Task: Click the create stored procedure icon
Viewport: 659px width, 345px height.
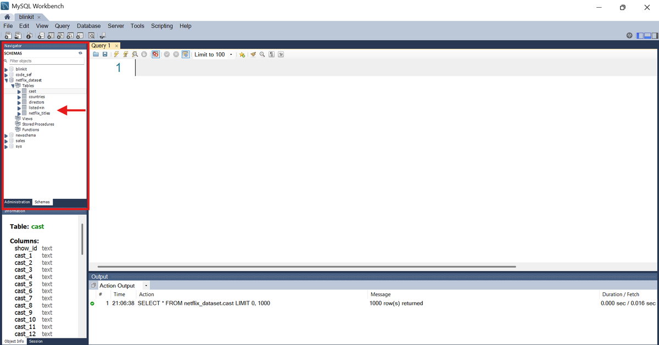Action: click(x=70, y=36)
